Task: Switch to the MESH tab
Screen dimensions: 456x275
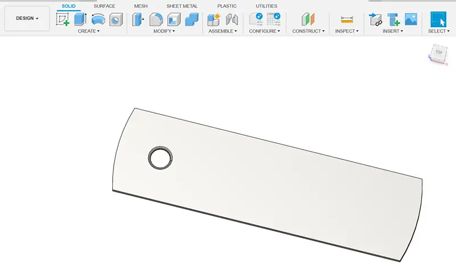Action: click(141, 6)
